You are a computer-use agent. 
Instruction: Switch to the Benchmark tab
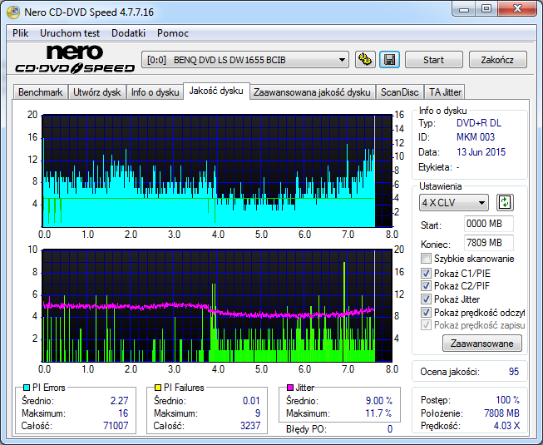click(41, 92)
